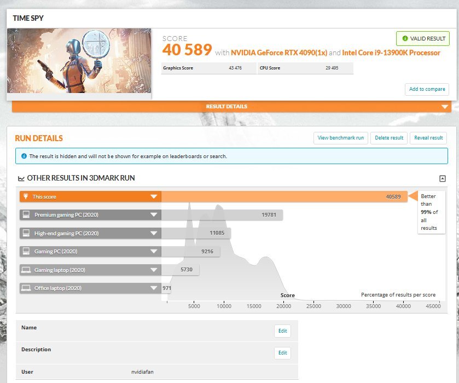Click the green valid result info icon

click(405, 38)
